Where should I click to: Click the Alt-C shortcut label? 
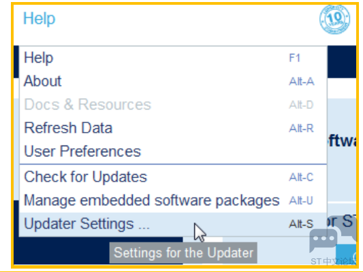301,177
